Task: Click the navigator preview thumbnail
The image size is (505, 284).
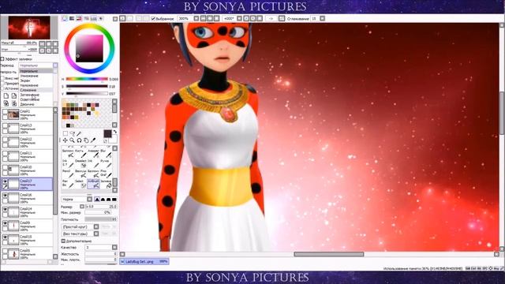Action: click(x=29, y=28)
